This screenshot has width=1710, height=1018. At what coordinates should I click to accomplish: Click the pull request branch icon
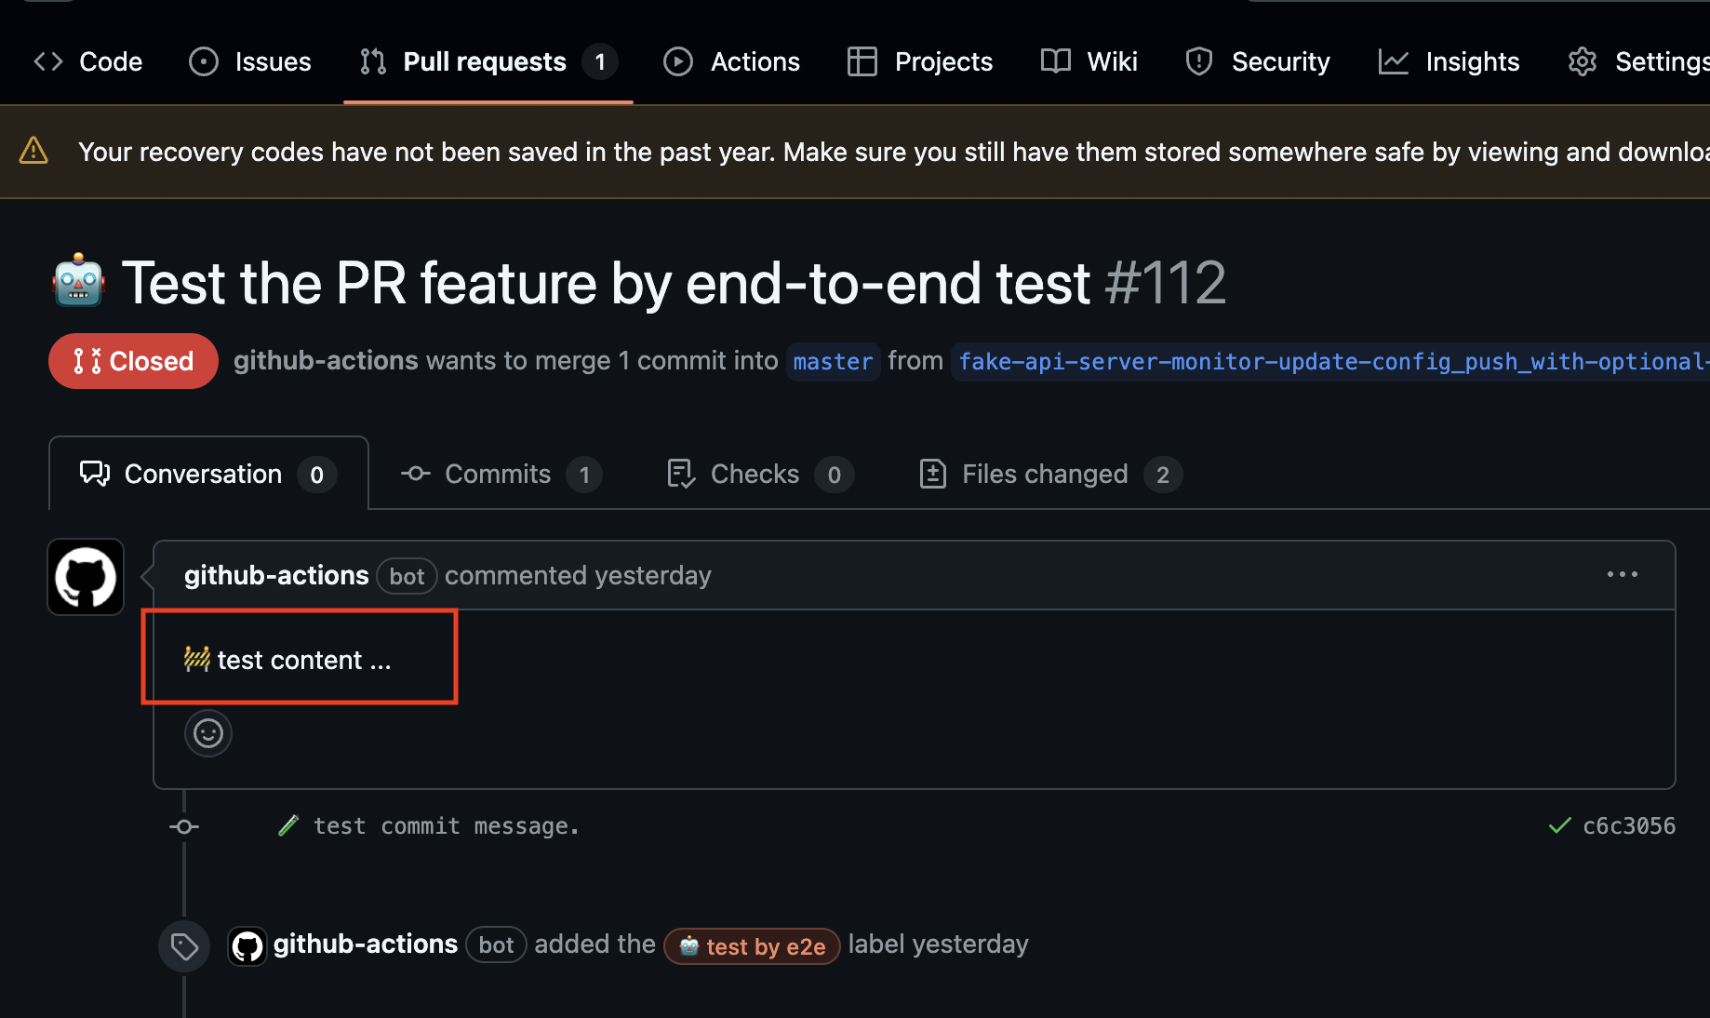click(373, 61)
